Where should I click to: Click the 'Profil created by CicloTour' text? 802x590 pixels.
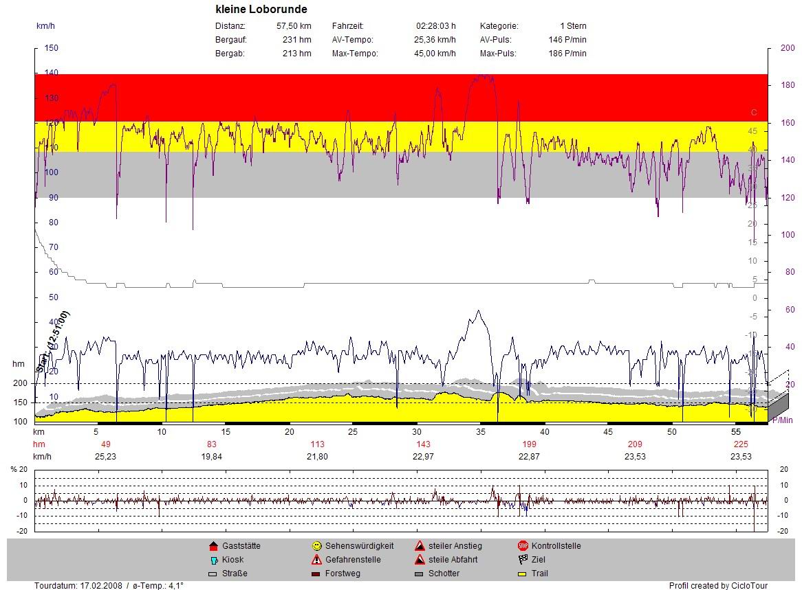point(718,586)
